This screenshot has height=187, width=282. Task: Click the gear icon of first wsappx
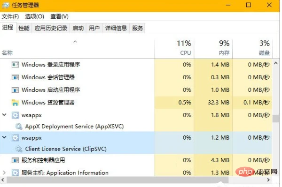point(15,115)
